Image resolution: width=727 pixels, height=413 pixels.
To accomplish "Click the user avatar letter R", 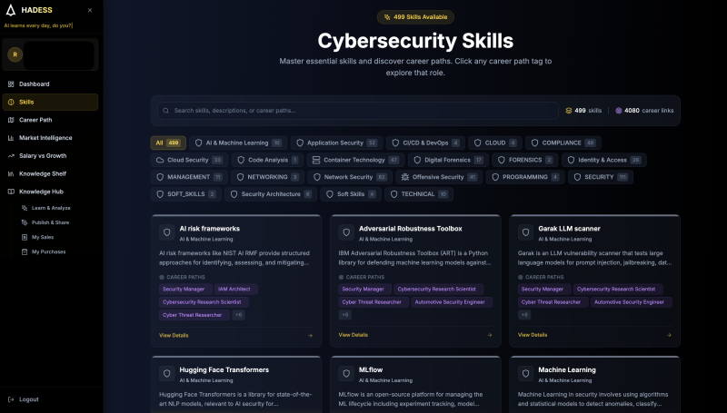I will pyautogui.click(x=15, y=54).
